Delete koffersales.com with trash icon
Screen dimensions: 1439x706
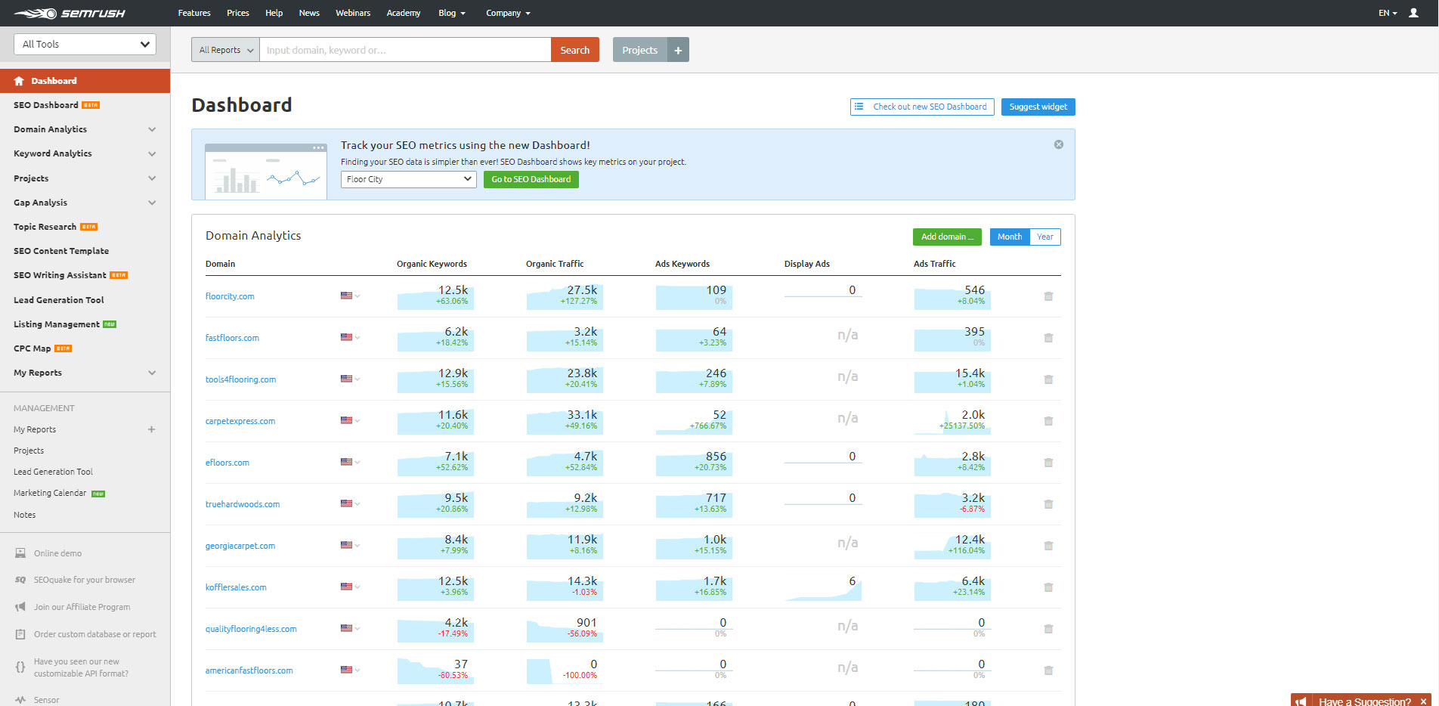coord(1048,587)
